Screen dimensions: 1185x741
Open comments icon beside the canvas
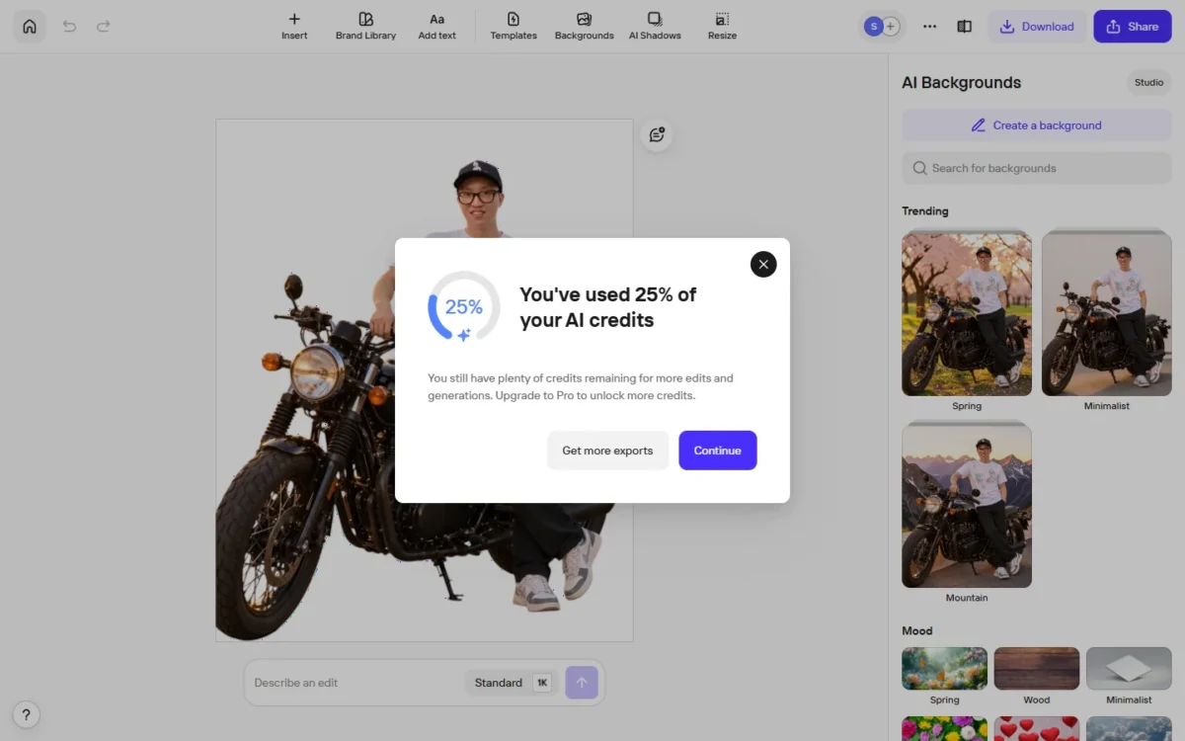(x=657, y=135)
